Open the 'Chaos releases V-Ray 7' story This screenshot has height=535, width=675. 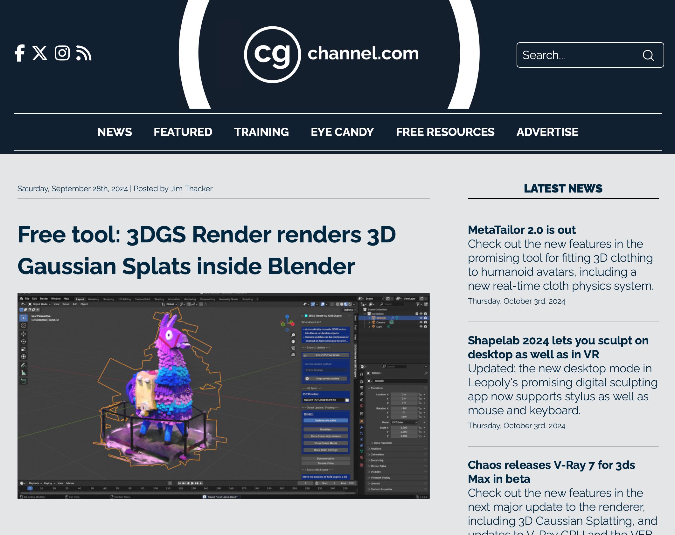pos(551,472)
